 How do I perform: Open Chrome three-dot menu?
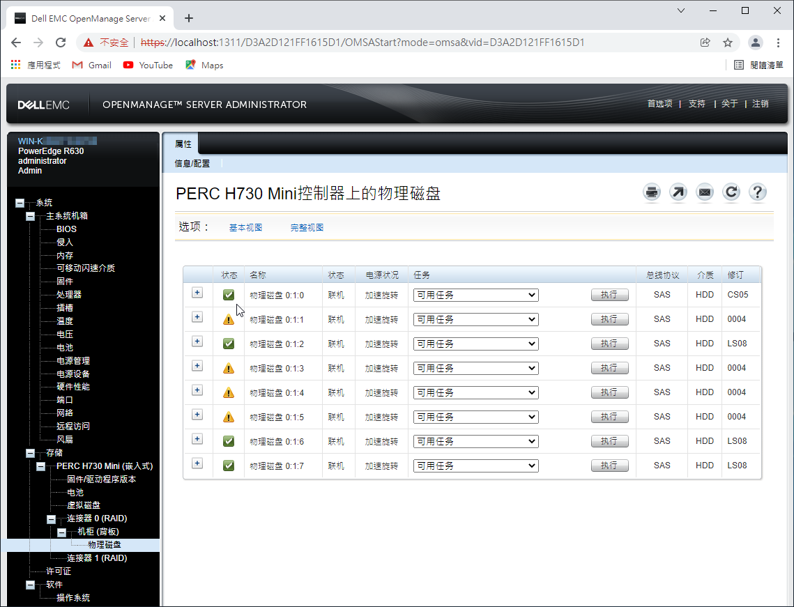click(x=778, y=43)
